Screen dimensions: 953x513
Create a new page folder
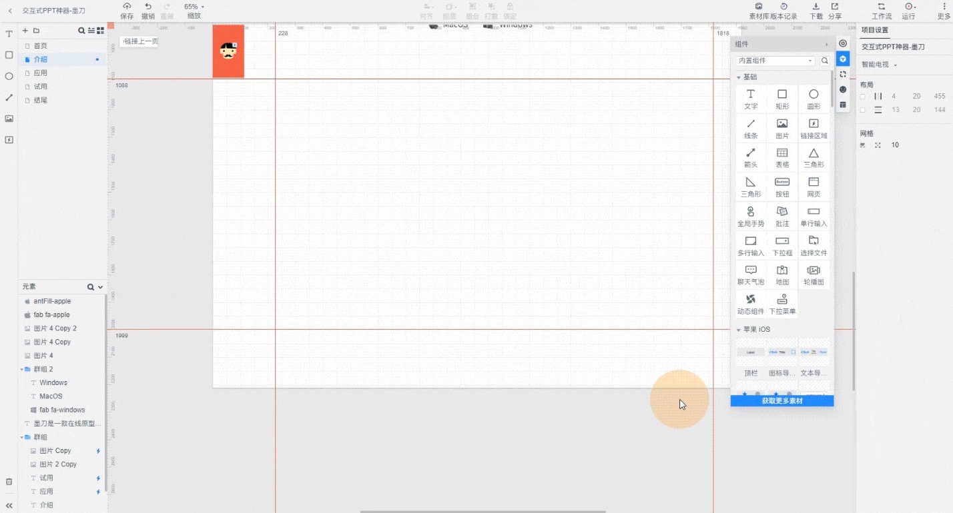[x=36, y=31]
